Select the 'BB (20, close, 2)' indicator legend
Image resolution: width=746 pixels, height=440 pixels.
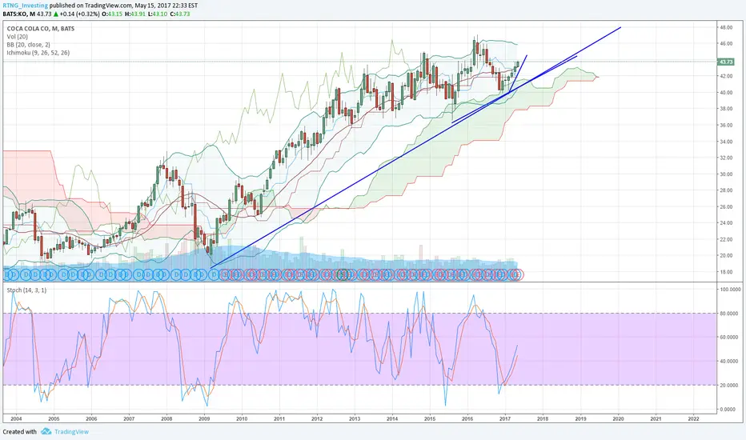(29, 45)
